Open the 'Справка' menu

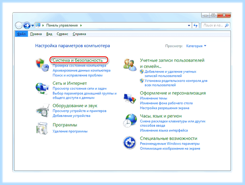click(x=79, y=34)
